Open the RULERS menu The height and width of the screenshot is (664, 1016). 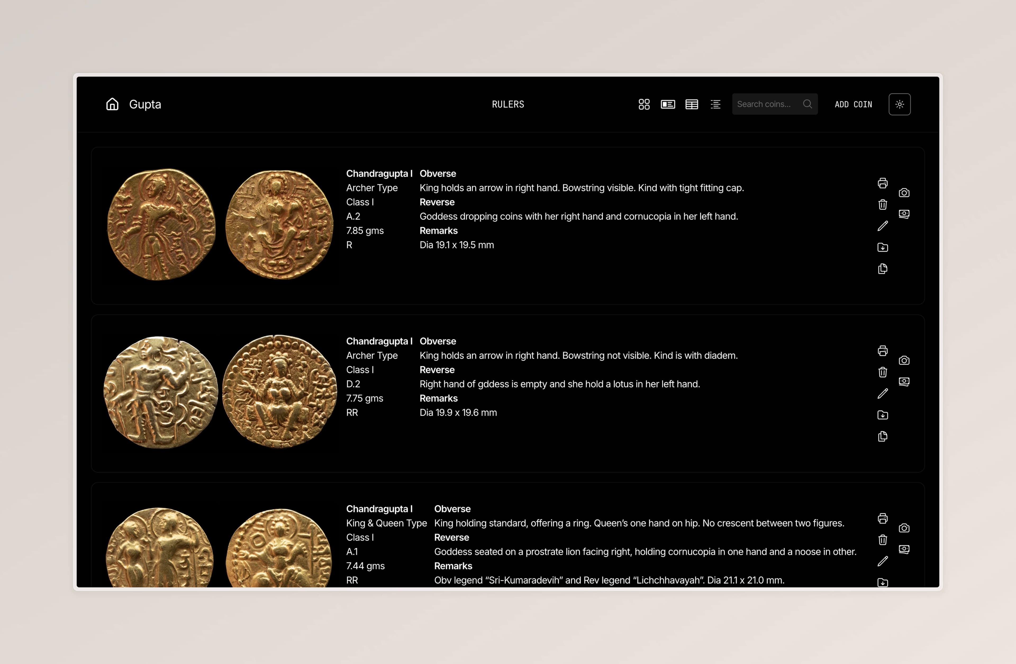point(507,104)
